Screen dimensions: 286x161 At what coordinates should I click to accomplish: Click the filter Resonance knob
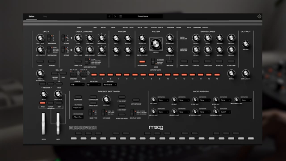pos(170,50)
